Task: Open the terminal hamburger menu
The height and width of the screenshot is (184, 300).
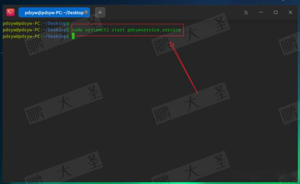Action: pos(246,13)
